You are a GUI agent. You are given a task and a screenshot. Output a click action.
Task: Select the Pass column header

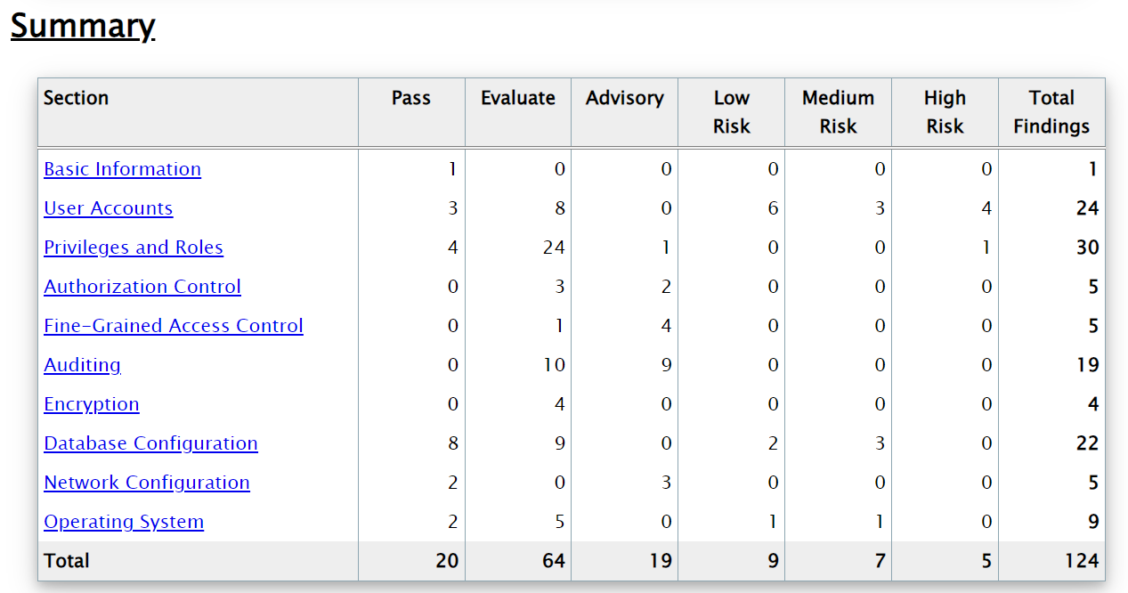[411, 98]
